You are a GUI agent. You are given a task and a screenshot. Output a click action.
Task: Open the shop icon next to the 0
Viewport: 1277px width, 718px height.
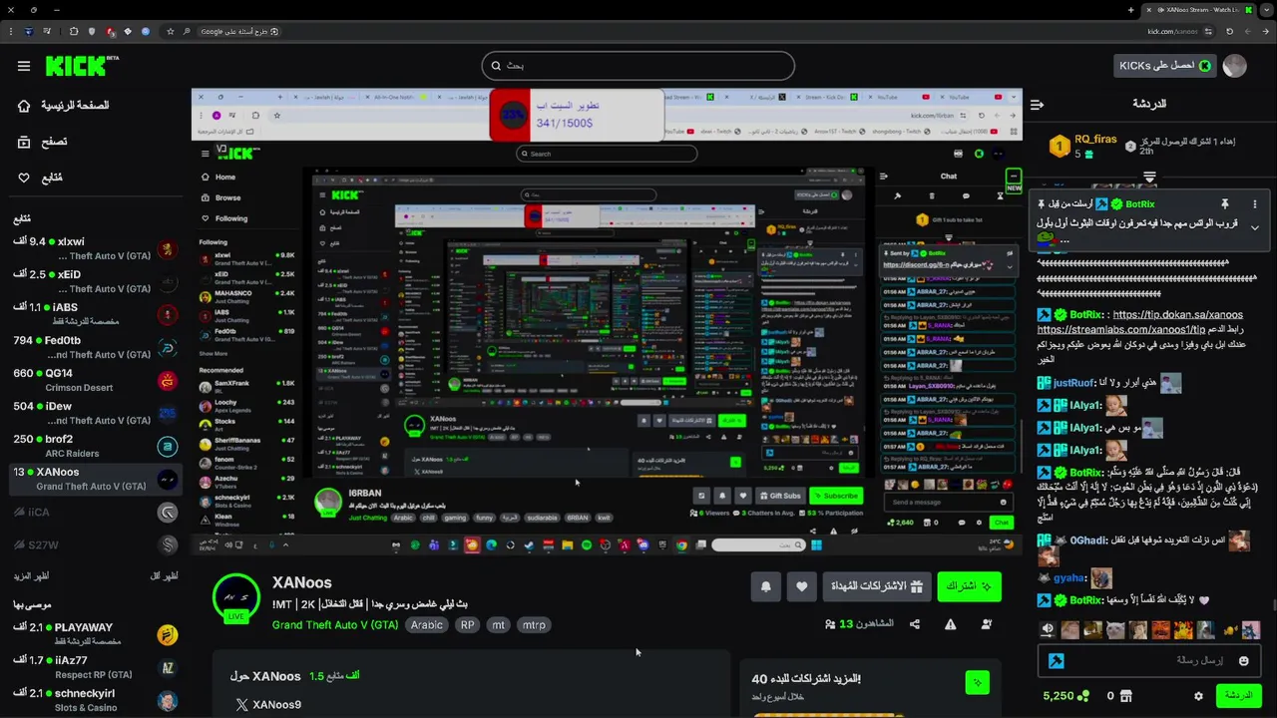click(1125, 696)
